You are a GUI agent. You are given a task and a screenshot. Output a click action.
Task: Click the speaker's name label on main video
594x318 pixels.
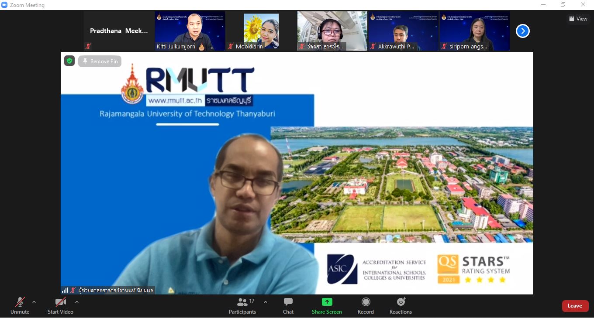[115, 290]
